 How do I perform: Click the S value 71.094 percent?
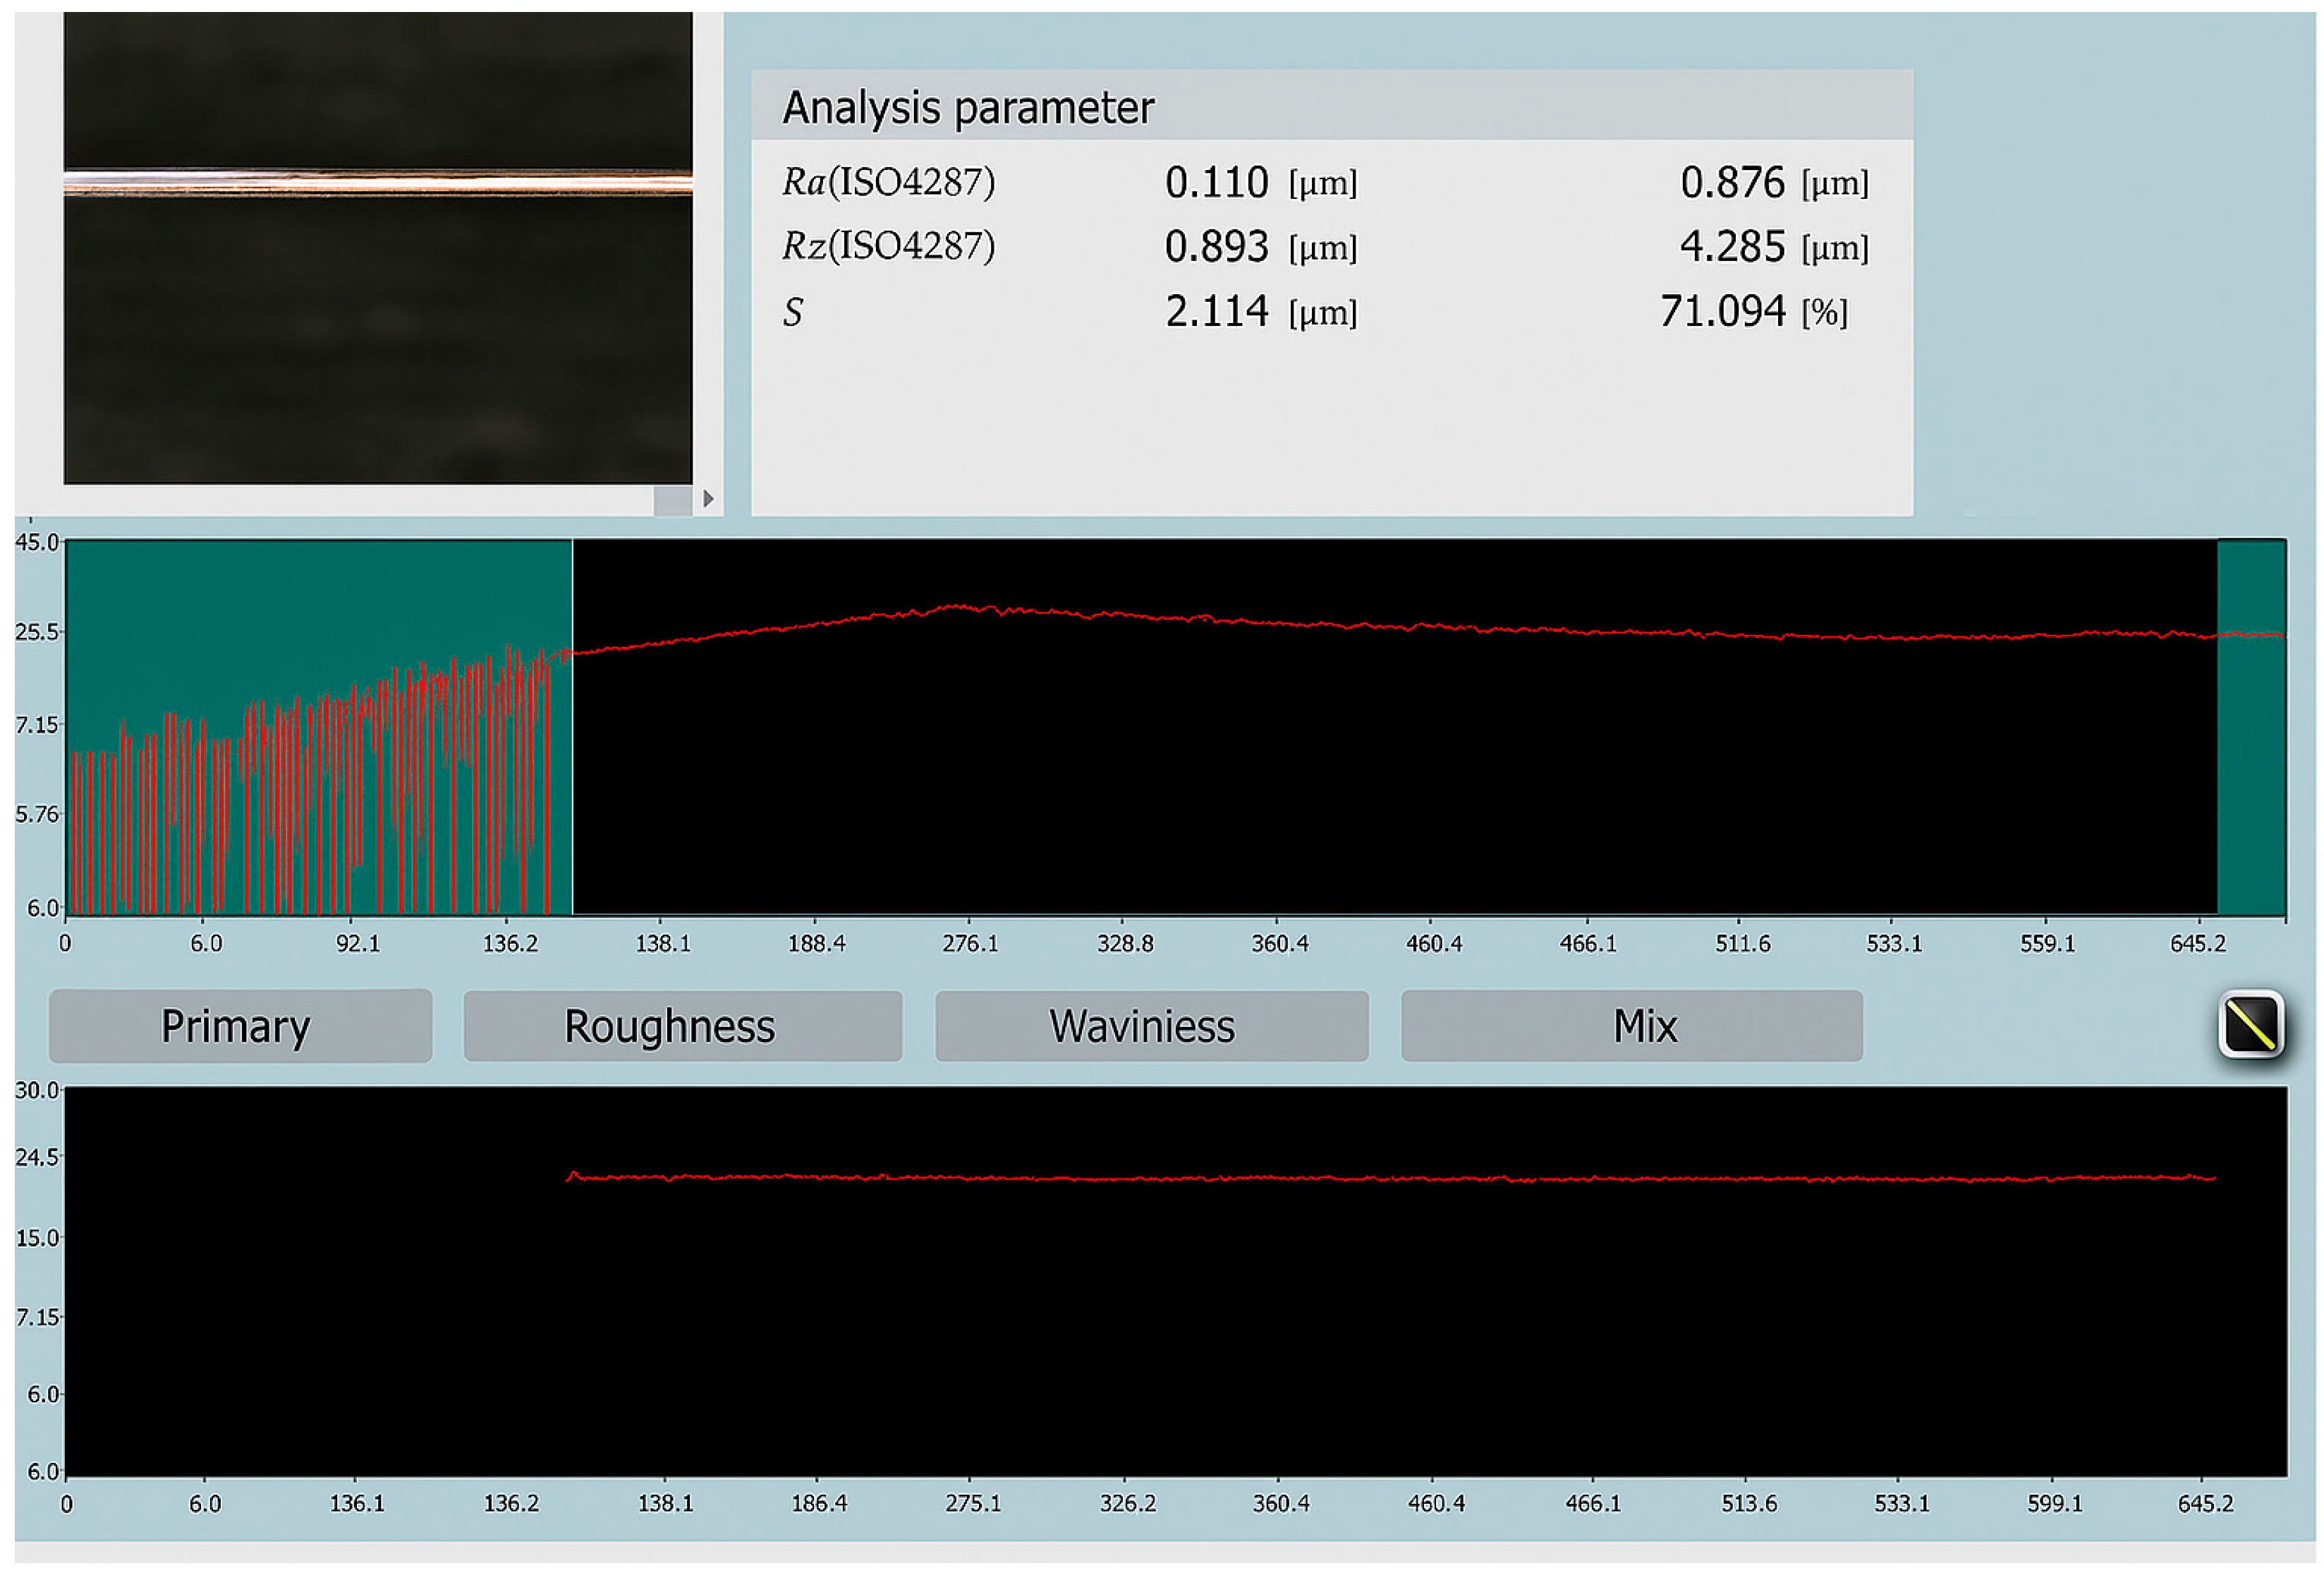click(1722, 312)
